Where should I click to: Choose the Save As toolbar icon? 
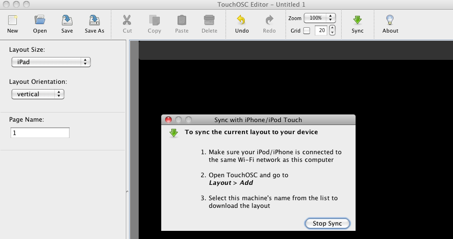tap(95, 21)
